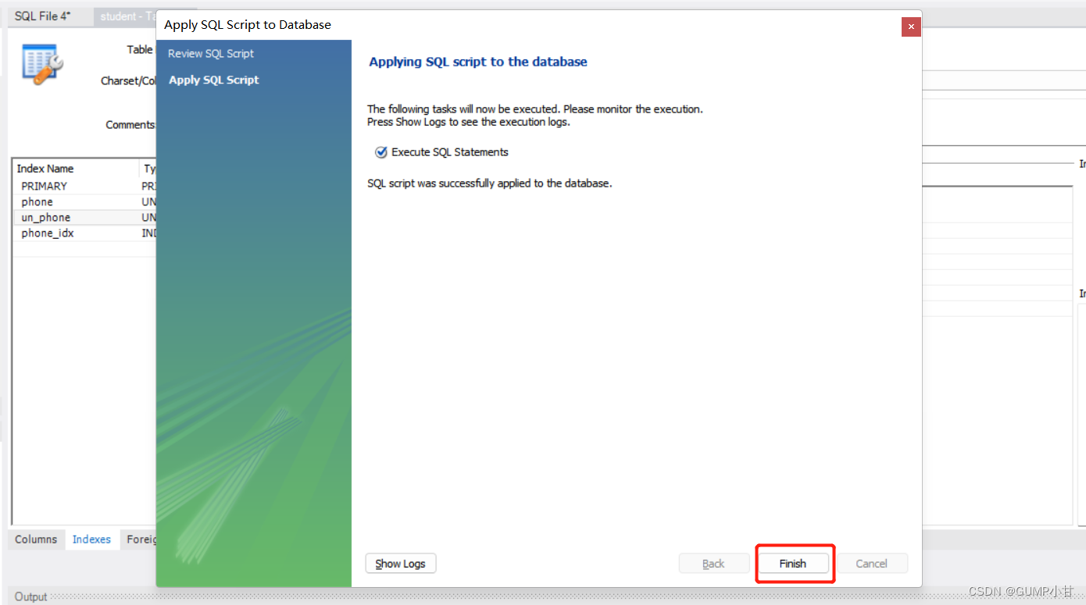1086x605 pixels.
Task: Open the Columns tab in table editor
Action: [36, 539]
